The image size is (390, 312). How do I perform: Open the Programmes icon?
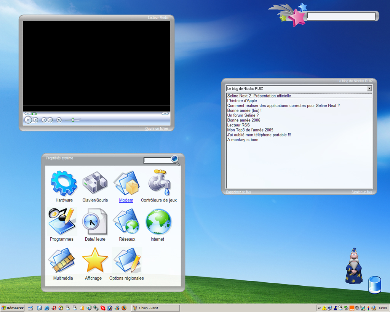[62, 222]
